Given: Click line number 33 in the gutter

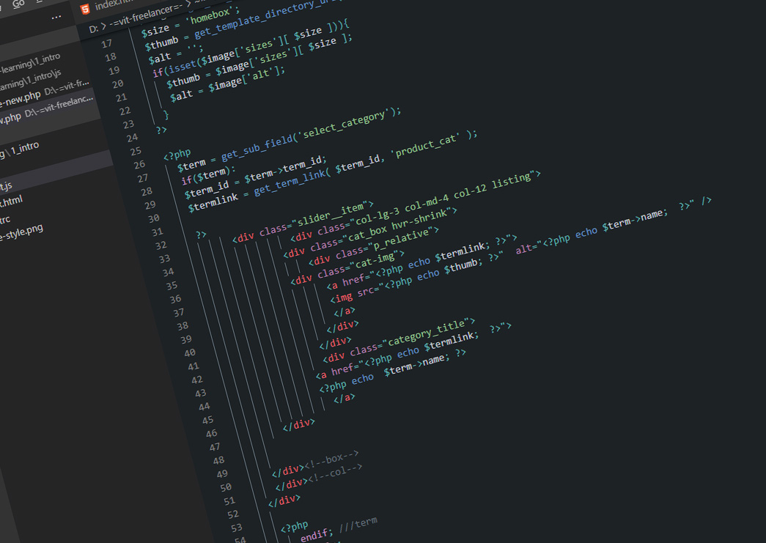Looking at the screenshot, I should tap(164, 259).
